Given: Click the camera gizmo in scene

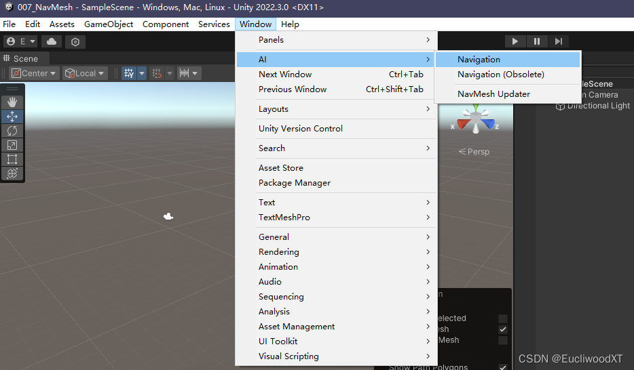Looking at the screenshot, I should 168,217.
